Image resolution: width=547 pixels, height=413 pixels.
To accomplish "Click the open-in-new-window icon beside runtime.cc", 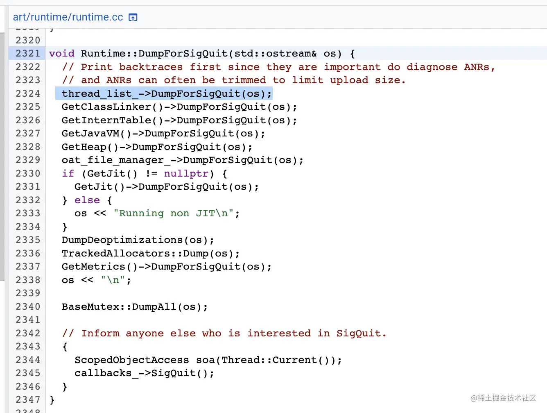I will click(x=133, y=17).
